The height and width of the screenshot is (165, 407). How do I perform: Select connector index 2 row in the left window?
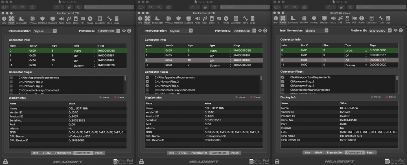[x=68, y=61]
